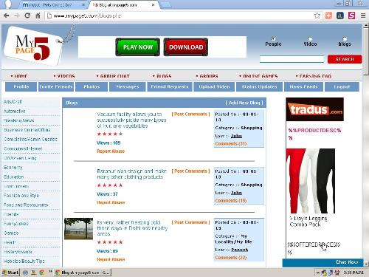Open the Chrome menu hamburger icon
This screenshot has height=277, width=369.
(x=363, y=16)
